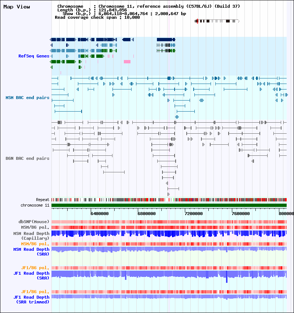This screenshot has width=294, height=313.
Task: Open the JF1 Read Depth (SRA trimmed) link
Action: pos(32,299)
